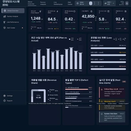Viewport: 131px width, 131px height.
Task: Click the Line D OEE progress bar
Action: coord(108,69)
